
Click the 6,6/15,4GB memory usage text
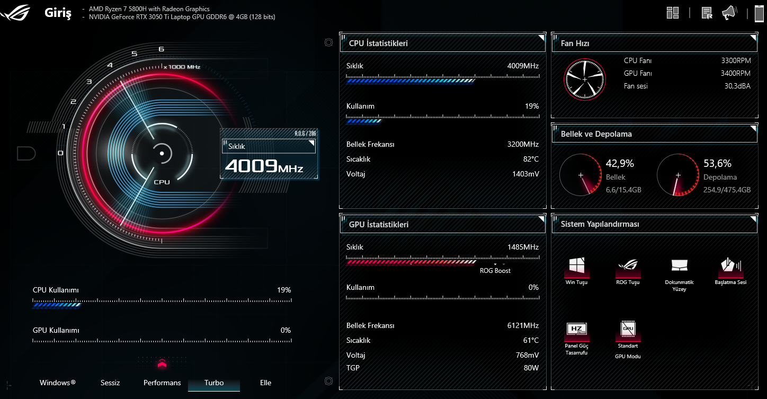pyautogui.click(x=623, y=190)
